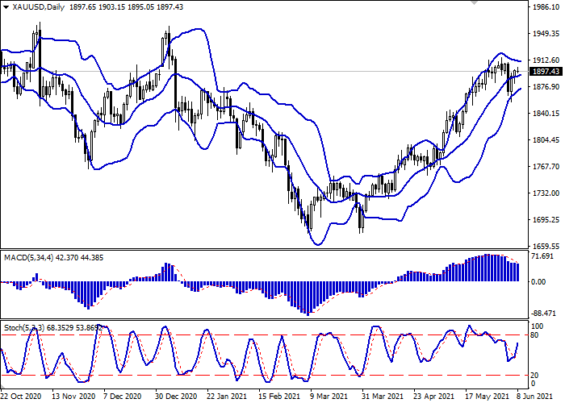Click the 80 stochastic scale level
565x403 pixels.
tap(535, 335)
